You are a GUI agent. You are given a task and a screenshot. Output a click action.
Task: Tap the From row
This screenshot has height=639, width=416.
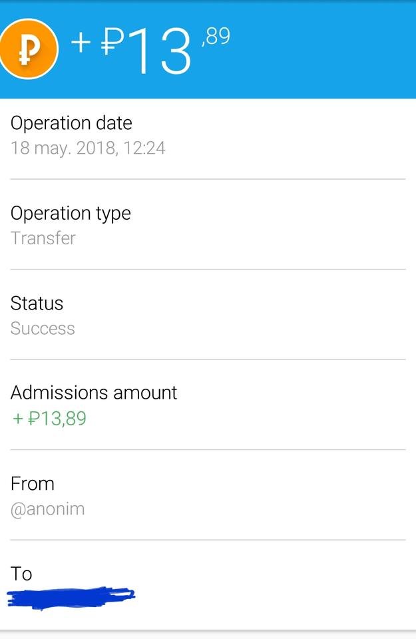(x=208, y=495)
